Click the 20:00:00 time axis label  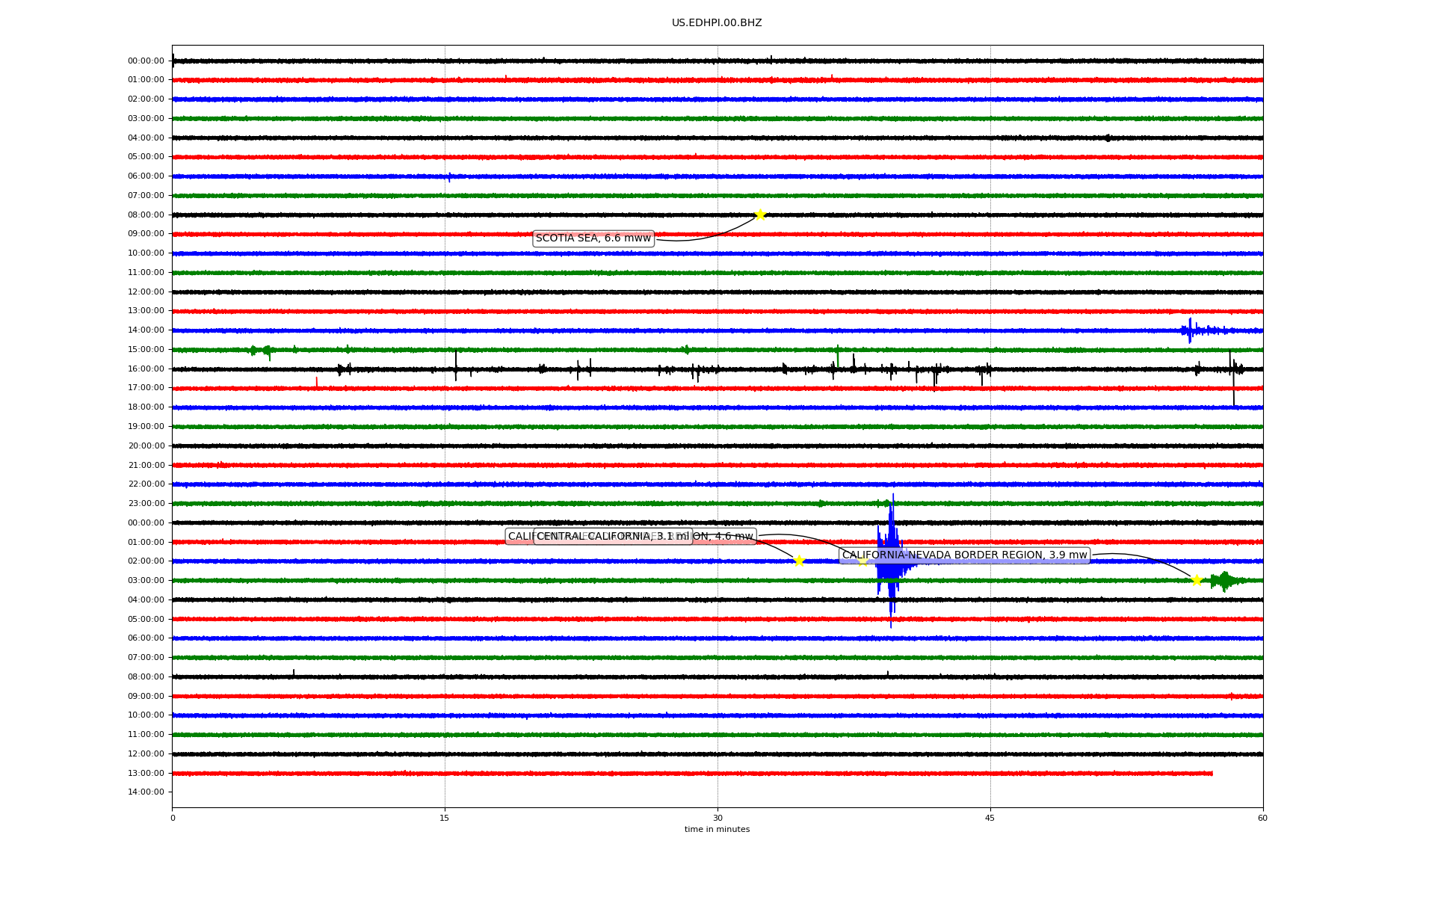tap(146, 446)
